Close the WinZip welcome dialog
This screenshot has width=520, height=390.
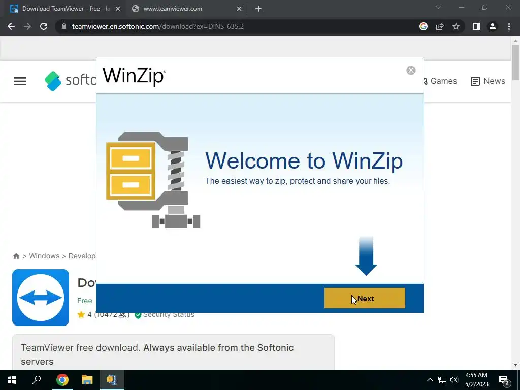tap(411, 70)
